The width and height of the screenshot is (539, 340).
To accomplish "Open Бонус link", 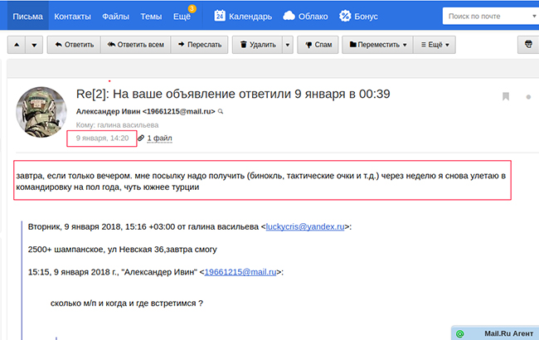I will [x=366, y=16].
